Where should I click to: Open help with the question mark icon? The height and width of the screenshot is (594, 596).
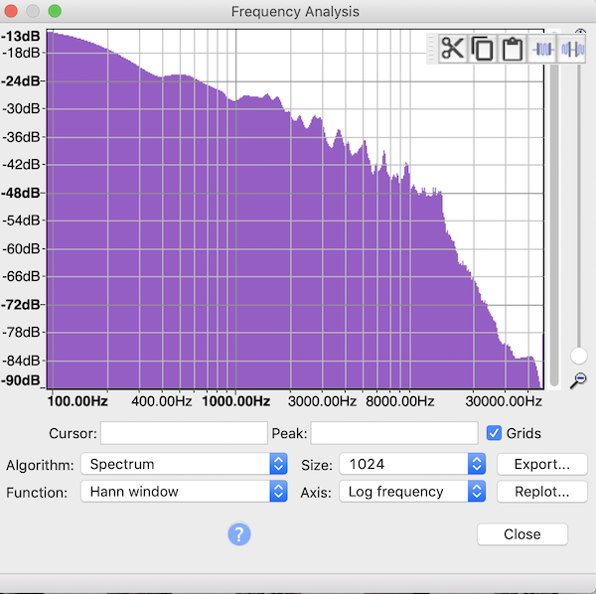pos(239,534)
